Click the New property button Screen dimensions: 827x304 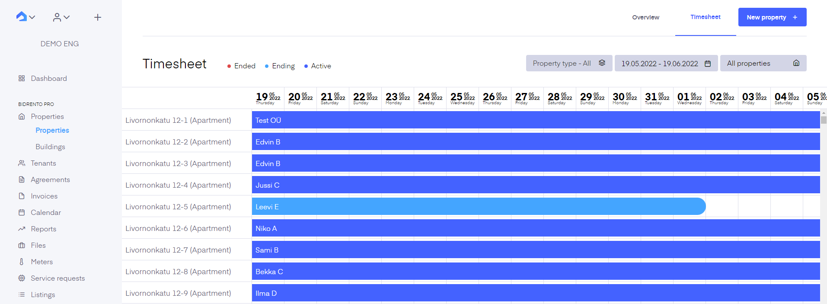tap(772, 17)
